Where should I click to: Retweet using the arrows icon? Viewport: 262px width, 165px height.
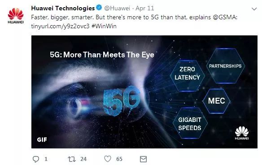pyautogui.click(x=72, y=159)
